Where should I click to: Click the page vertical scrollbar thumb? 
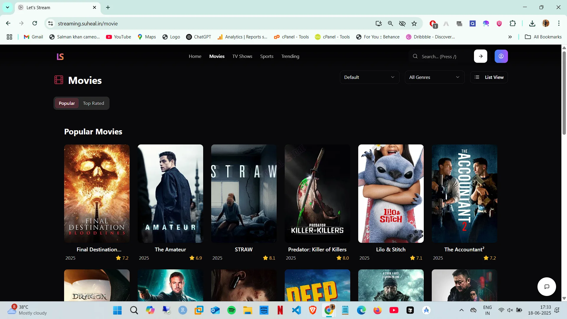[564, 93]
